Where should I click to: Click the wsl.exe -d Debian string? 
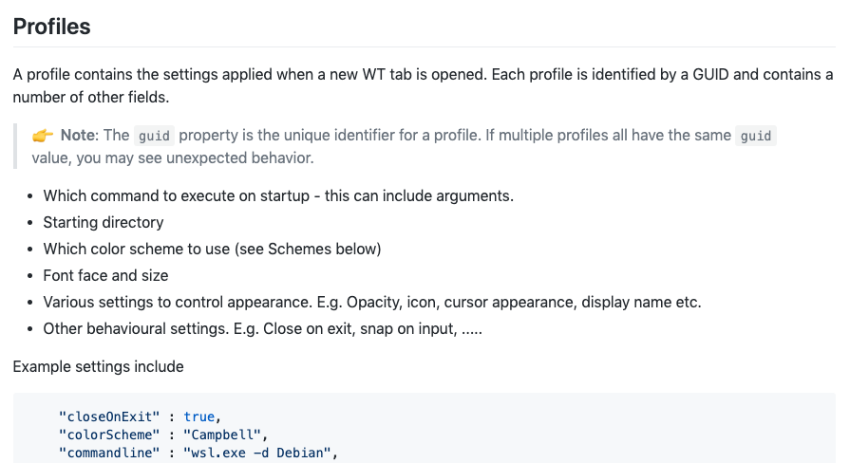point(259,452)
